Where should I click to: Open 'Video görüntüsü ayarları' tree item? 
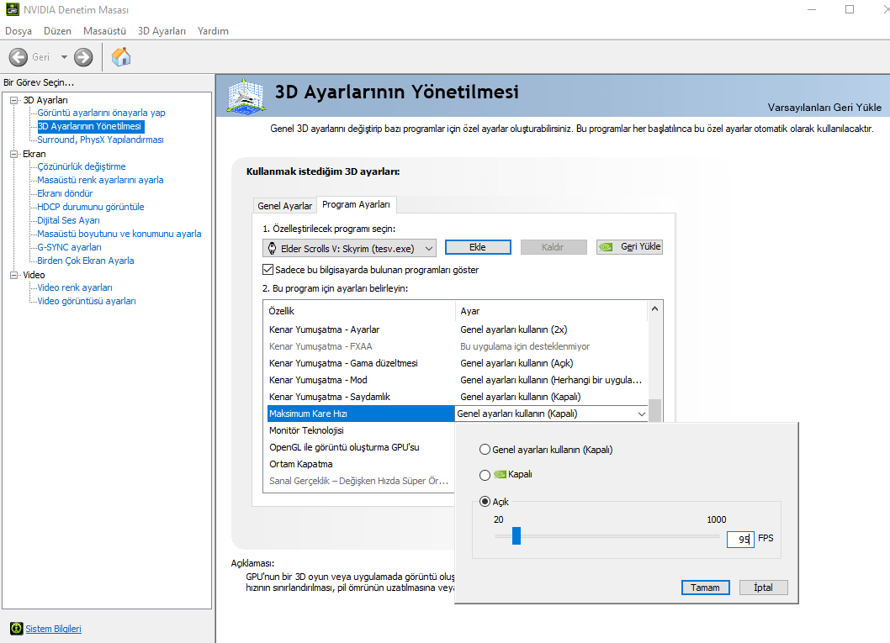87,301
